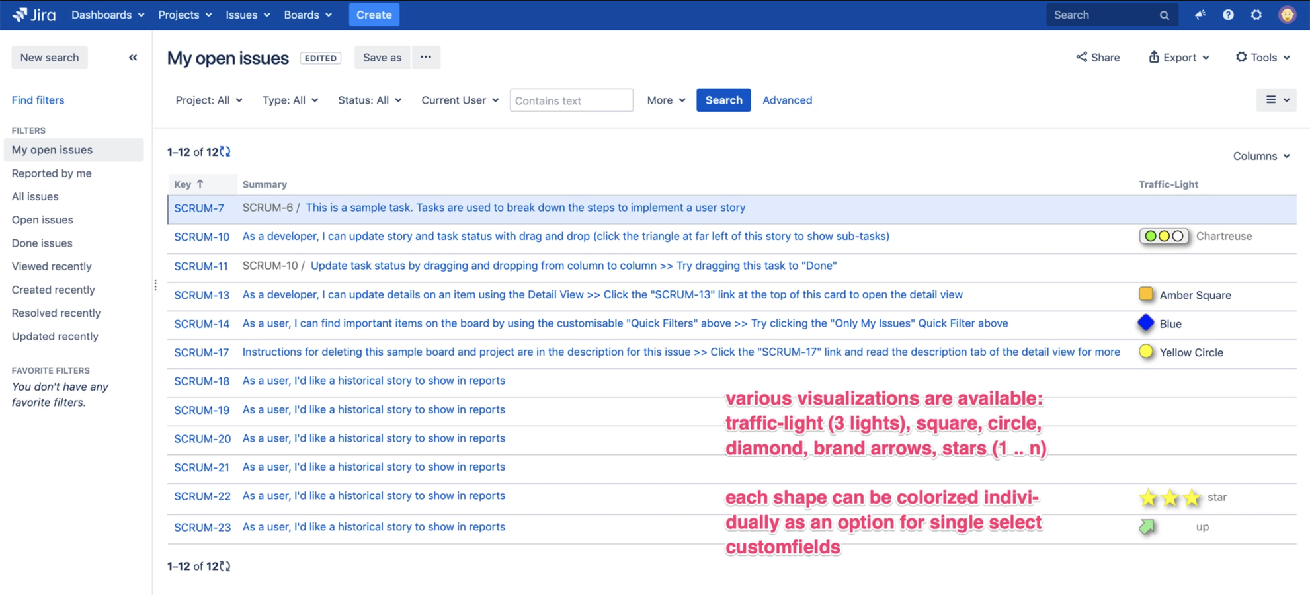Open the Columns dropdown
This screenshot has width=1310, height=595.
pos(1261,156)
